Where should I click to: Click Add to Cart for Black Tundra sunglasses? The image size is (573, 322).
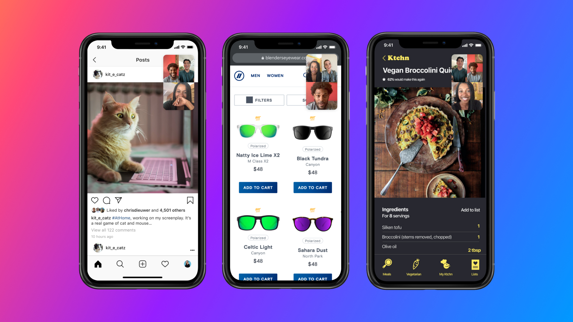[313, 188]
